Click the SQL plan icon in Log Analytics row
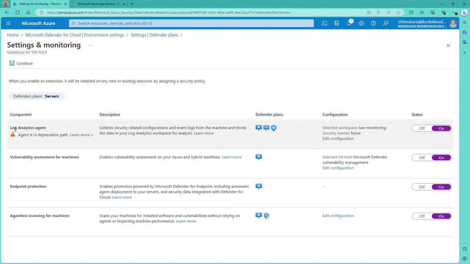The image size is (470, 264). click(x=266, y=128)
